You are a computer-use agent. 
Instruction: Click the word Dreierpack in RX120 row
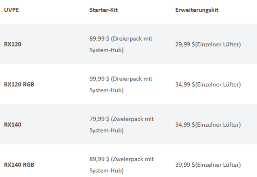pyautogui.click(x=129, y=38)
